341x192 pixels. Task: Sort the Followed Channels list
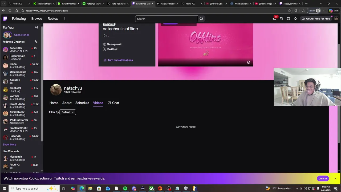36,42
